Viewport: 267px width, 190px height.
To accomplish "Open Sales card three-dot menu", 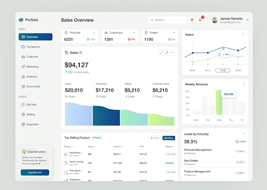I will (x=172, y=53).
